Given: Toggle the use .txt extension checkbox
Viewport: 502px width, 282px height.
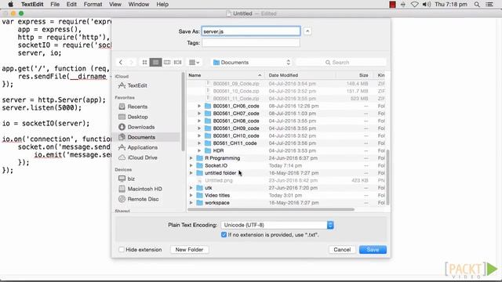Looking at the screenshot, I should 224,235.
